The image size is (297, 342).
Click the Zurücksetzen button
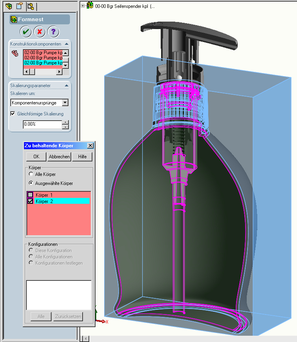click(x=68, y=316)
